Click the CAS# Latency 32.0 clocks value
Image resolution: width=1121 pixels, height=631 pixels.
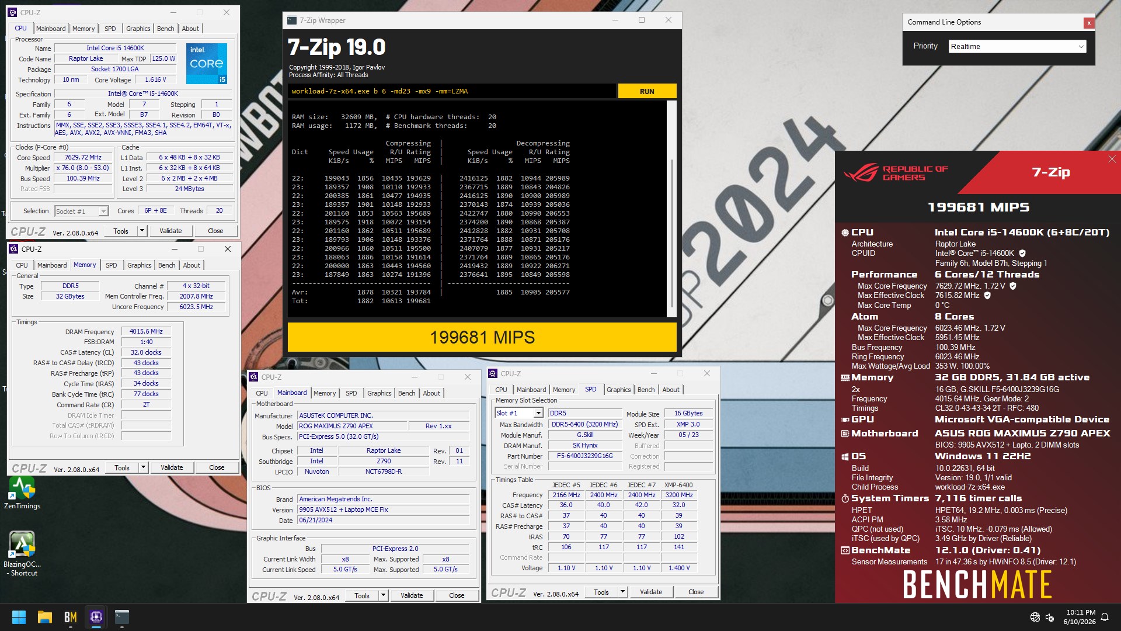(146, 352)
